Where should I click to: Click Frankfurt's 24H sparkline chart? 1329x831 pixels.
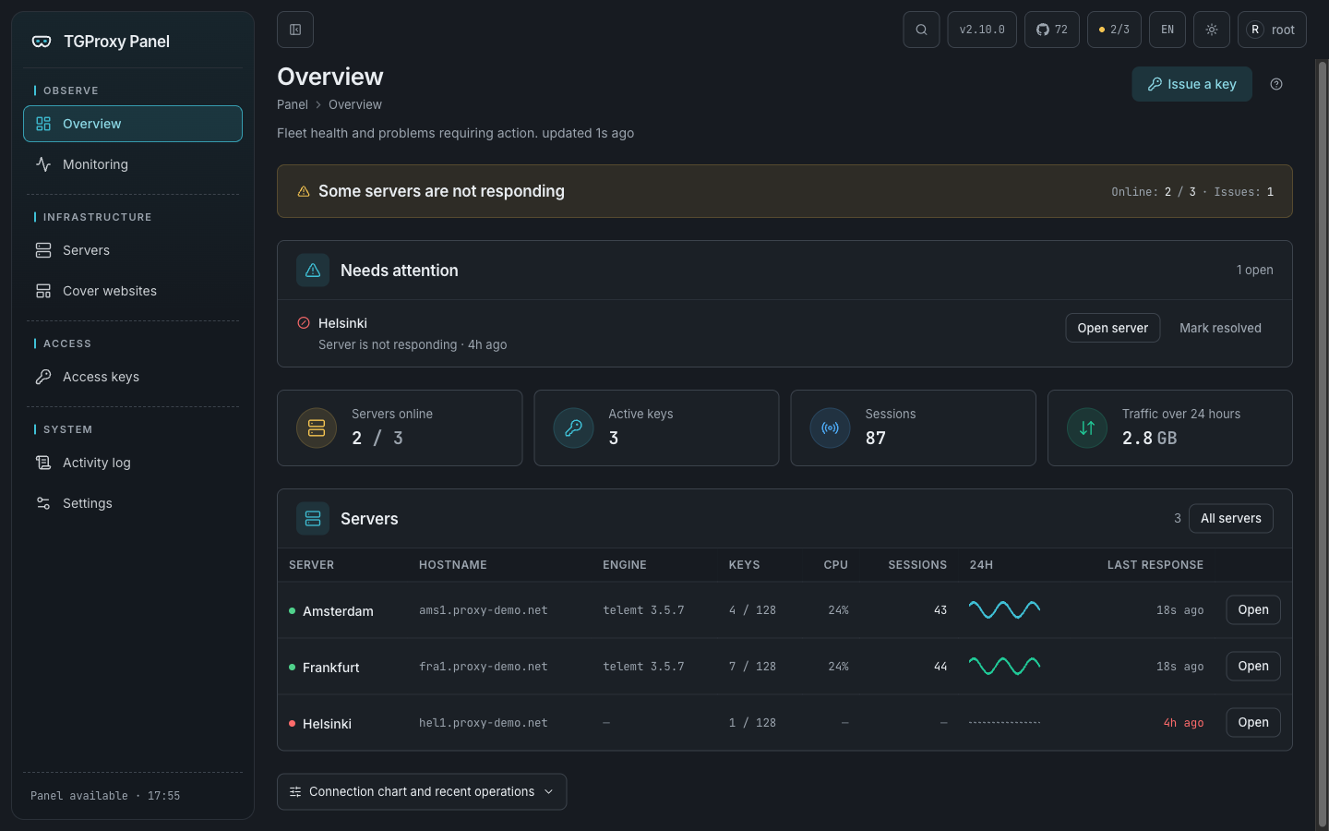click(1004, 666)
